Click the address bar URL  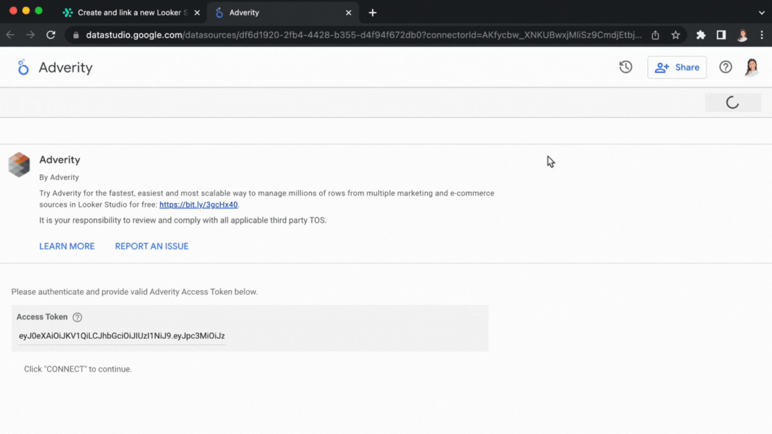click(x=364, y=35)
